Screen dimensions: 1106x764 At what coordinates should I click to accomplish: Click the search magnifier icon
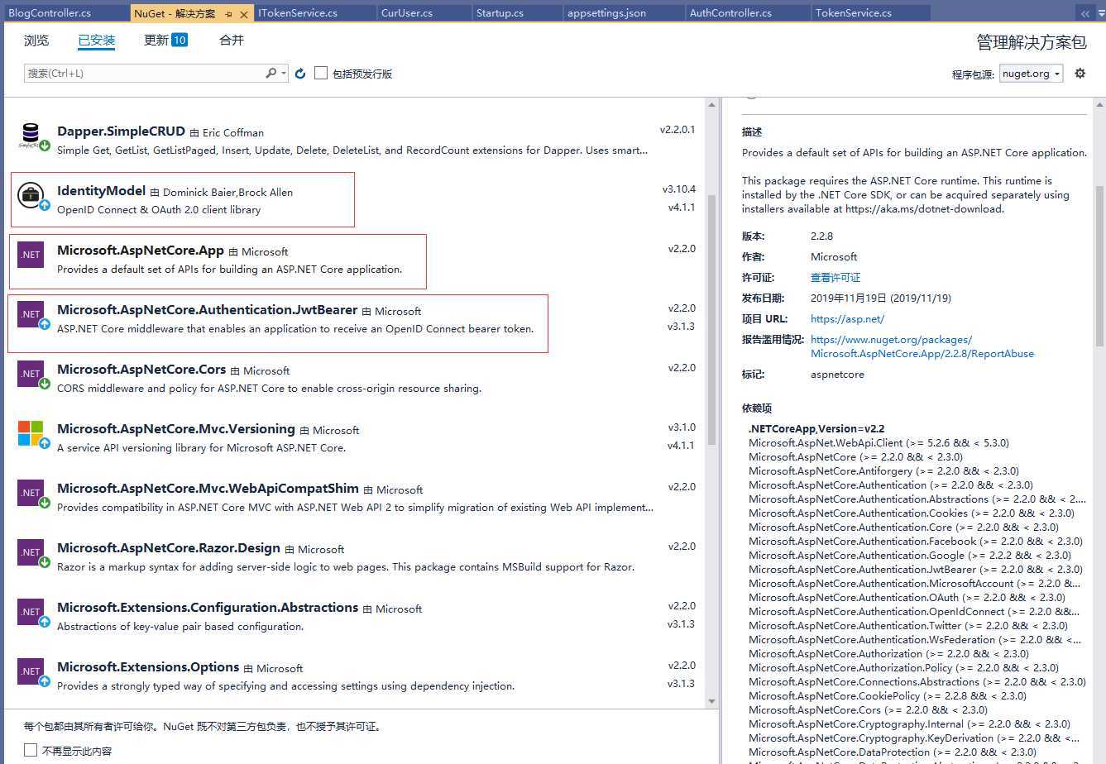click(x=271, y=74)
